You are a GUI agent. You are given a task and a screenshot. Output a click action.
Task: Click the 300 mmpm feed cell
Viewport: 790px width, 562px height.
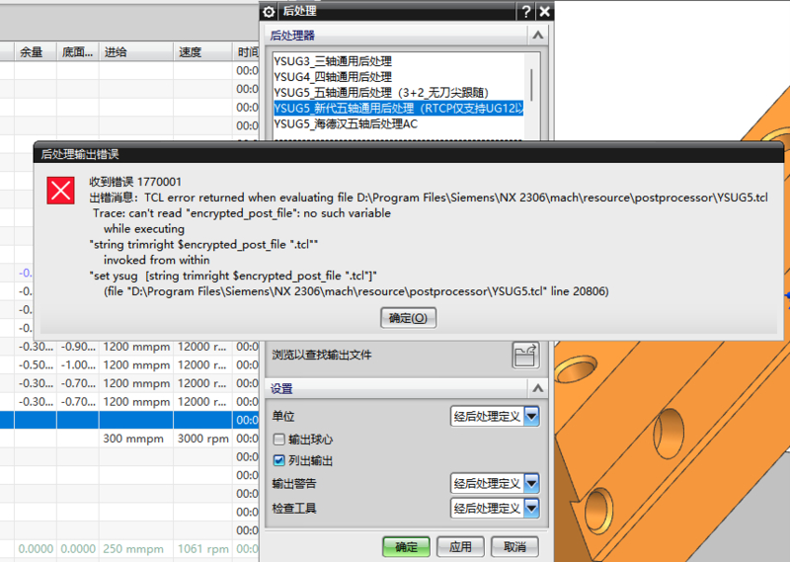click(x=136, y=439)
